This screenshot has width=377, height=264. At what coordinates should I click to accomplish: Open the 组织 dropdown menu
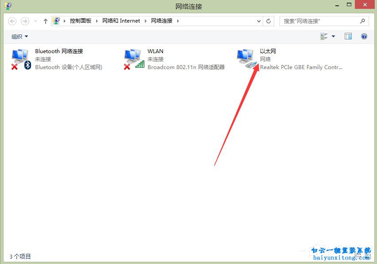19,36
